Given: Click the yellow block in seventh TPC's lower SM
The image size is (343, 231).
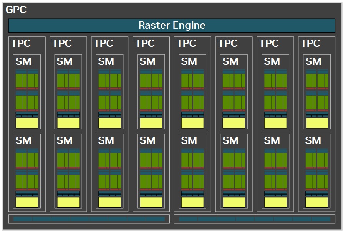Looking at the screenshot, I should (275, 202).
